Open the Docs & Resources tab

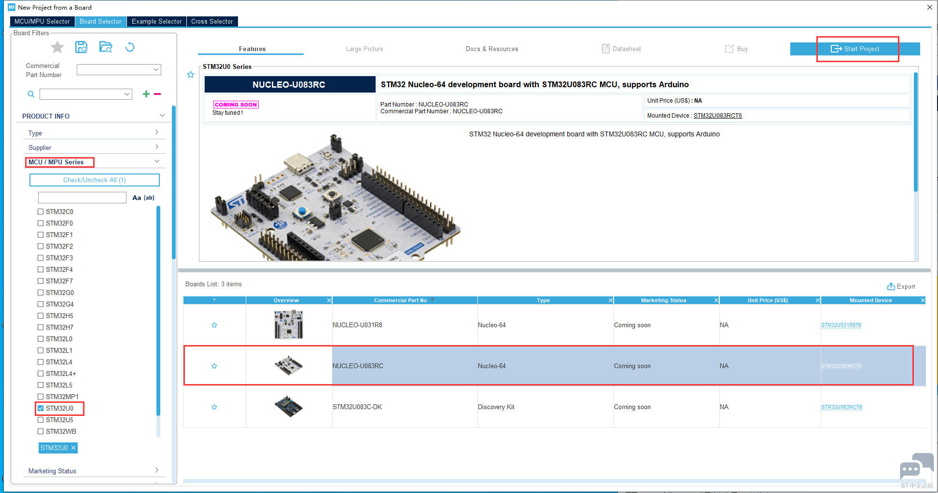[491, 49]
